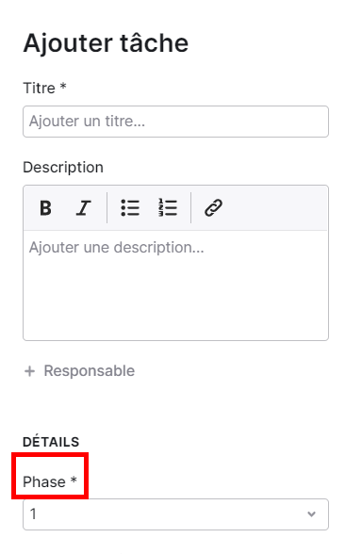
Task: Click into the 'Ajouter une description...' text area
Action: coord(175,285)
